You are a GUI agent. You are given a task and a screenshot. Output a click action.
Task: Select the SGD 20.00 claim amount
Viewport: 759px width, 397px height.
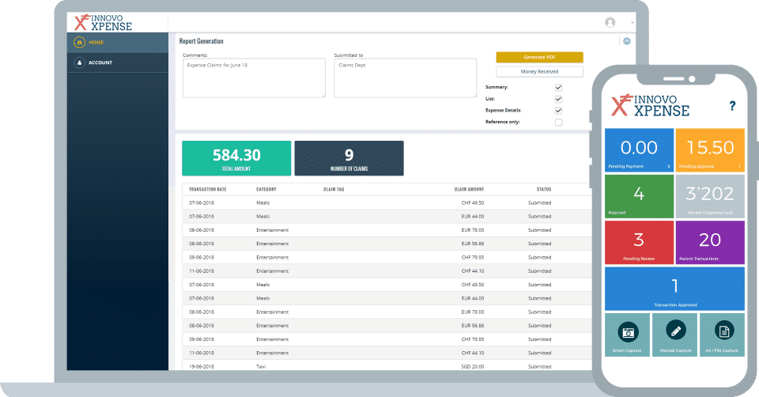[473, 366]
